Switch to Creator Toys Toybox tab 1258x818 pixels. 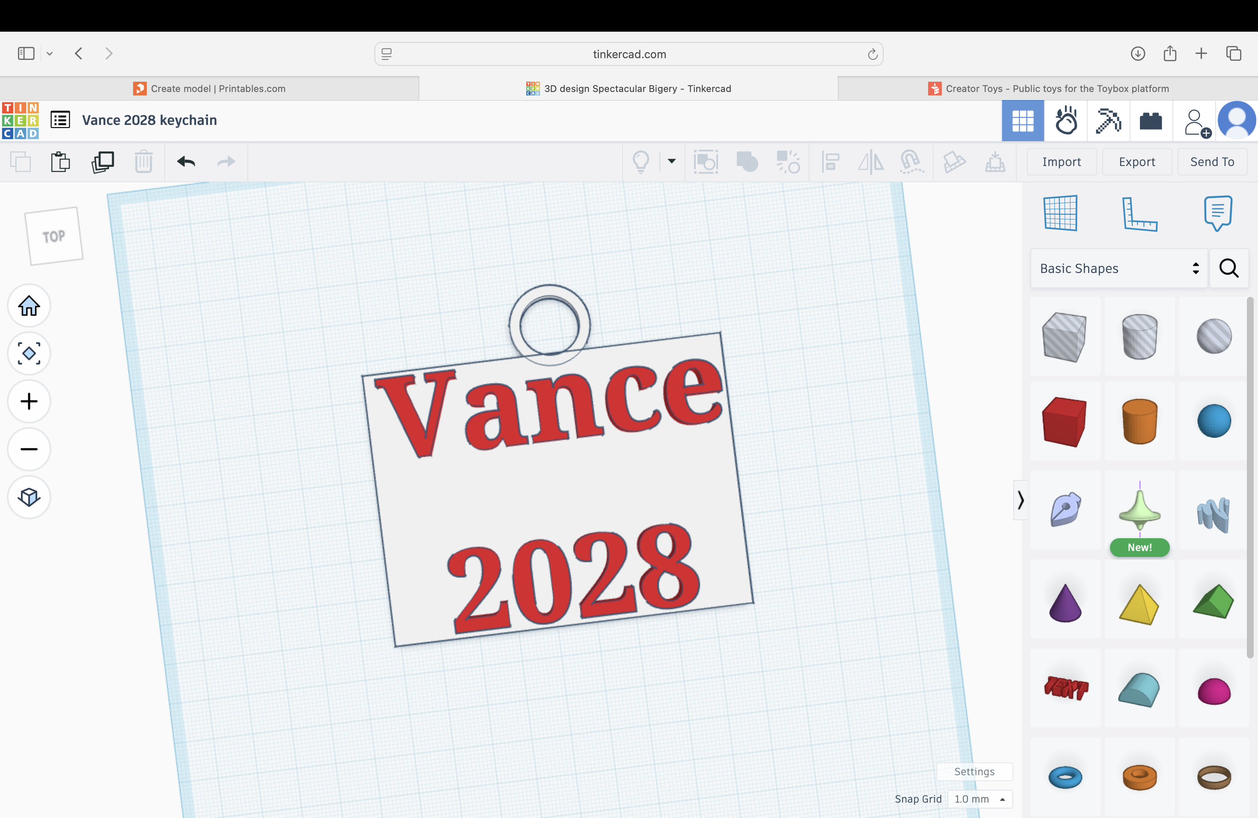[1048, 88]
